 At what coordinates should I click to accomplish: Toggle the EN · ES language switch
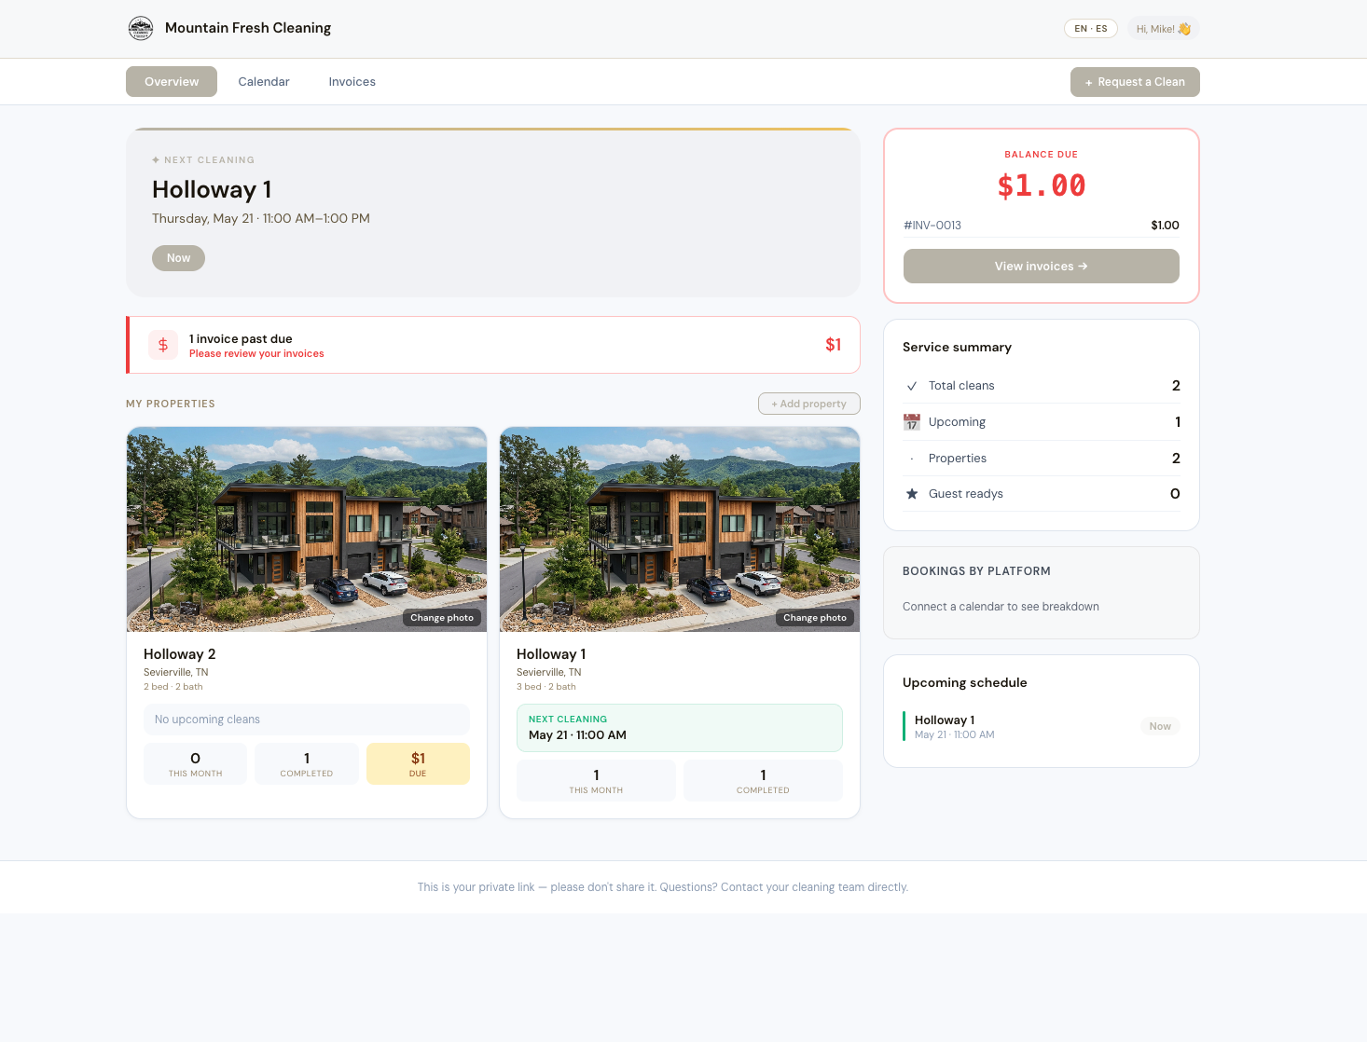(x=1091, y=29)
